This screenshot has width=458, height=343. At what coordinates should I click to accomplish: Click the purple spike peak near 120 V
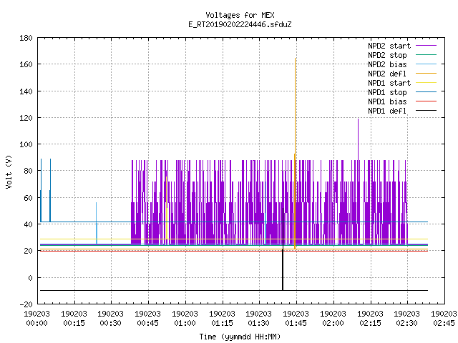tap(358, 119)
